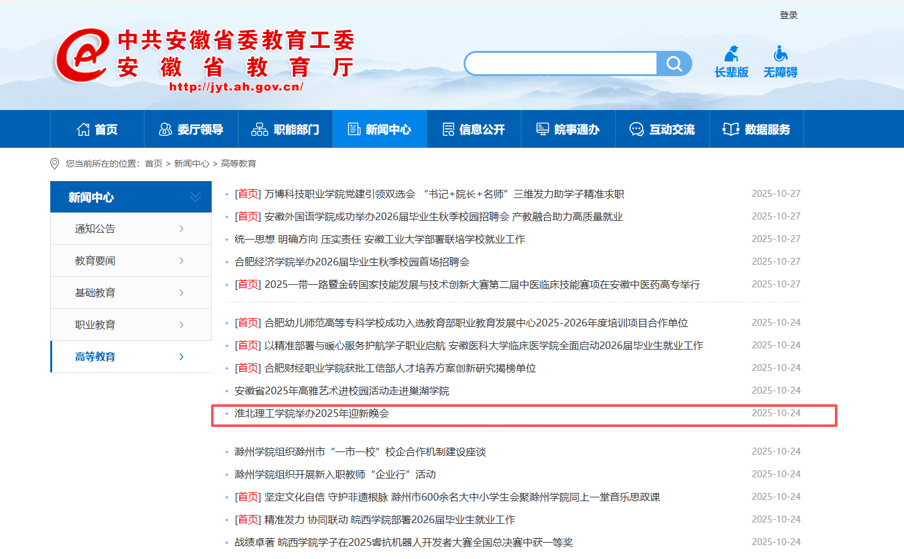Select 皖事通办 in the navigation bar
This screenshot has width=904, height=559.
coord(569,130)
